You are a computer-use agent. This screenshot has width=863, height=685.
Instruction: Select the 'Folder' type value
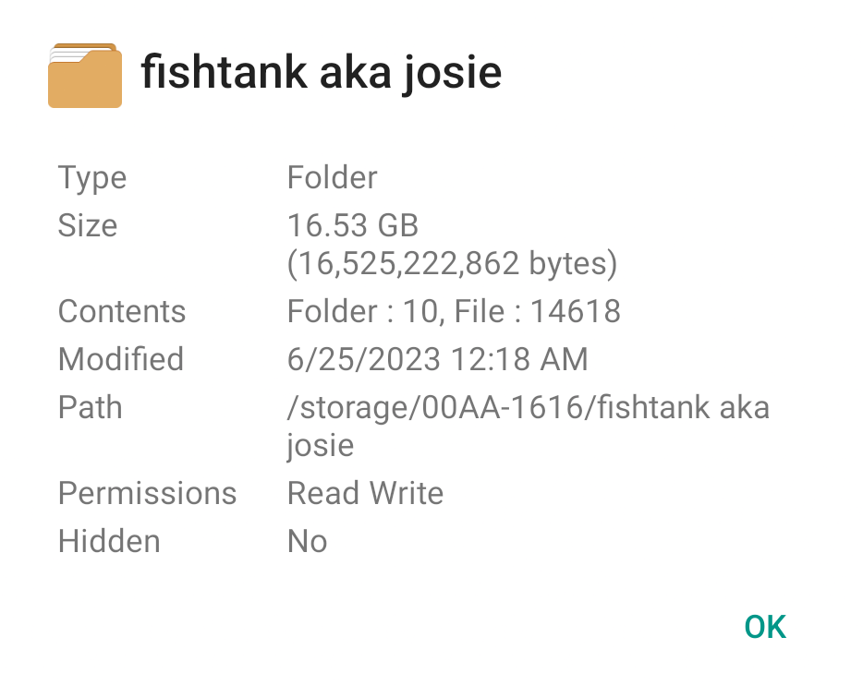[x=332, y=177]
